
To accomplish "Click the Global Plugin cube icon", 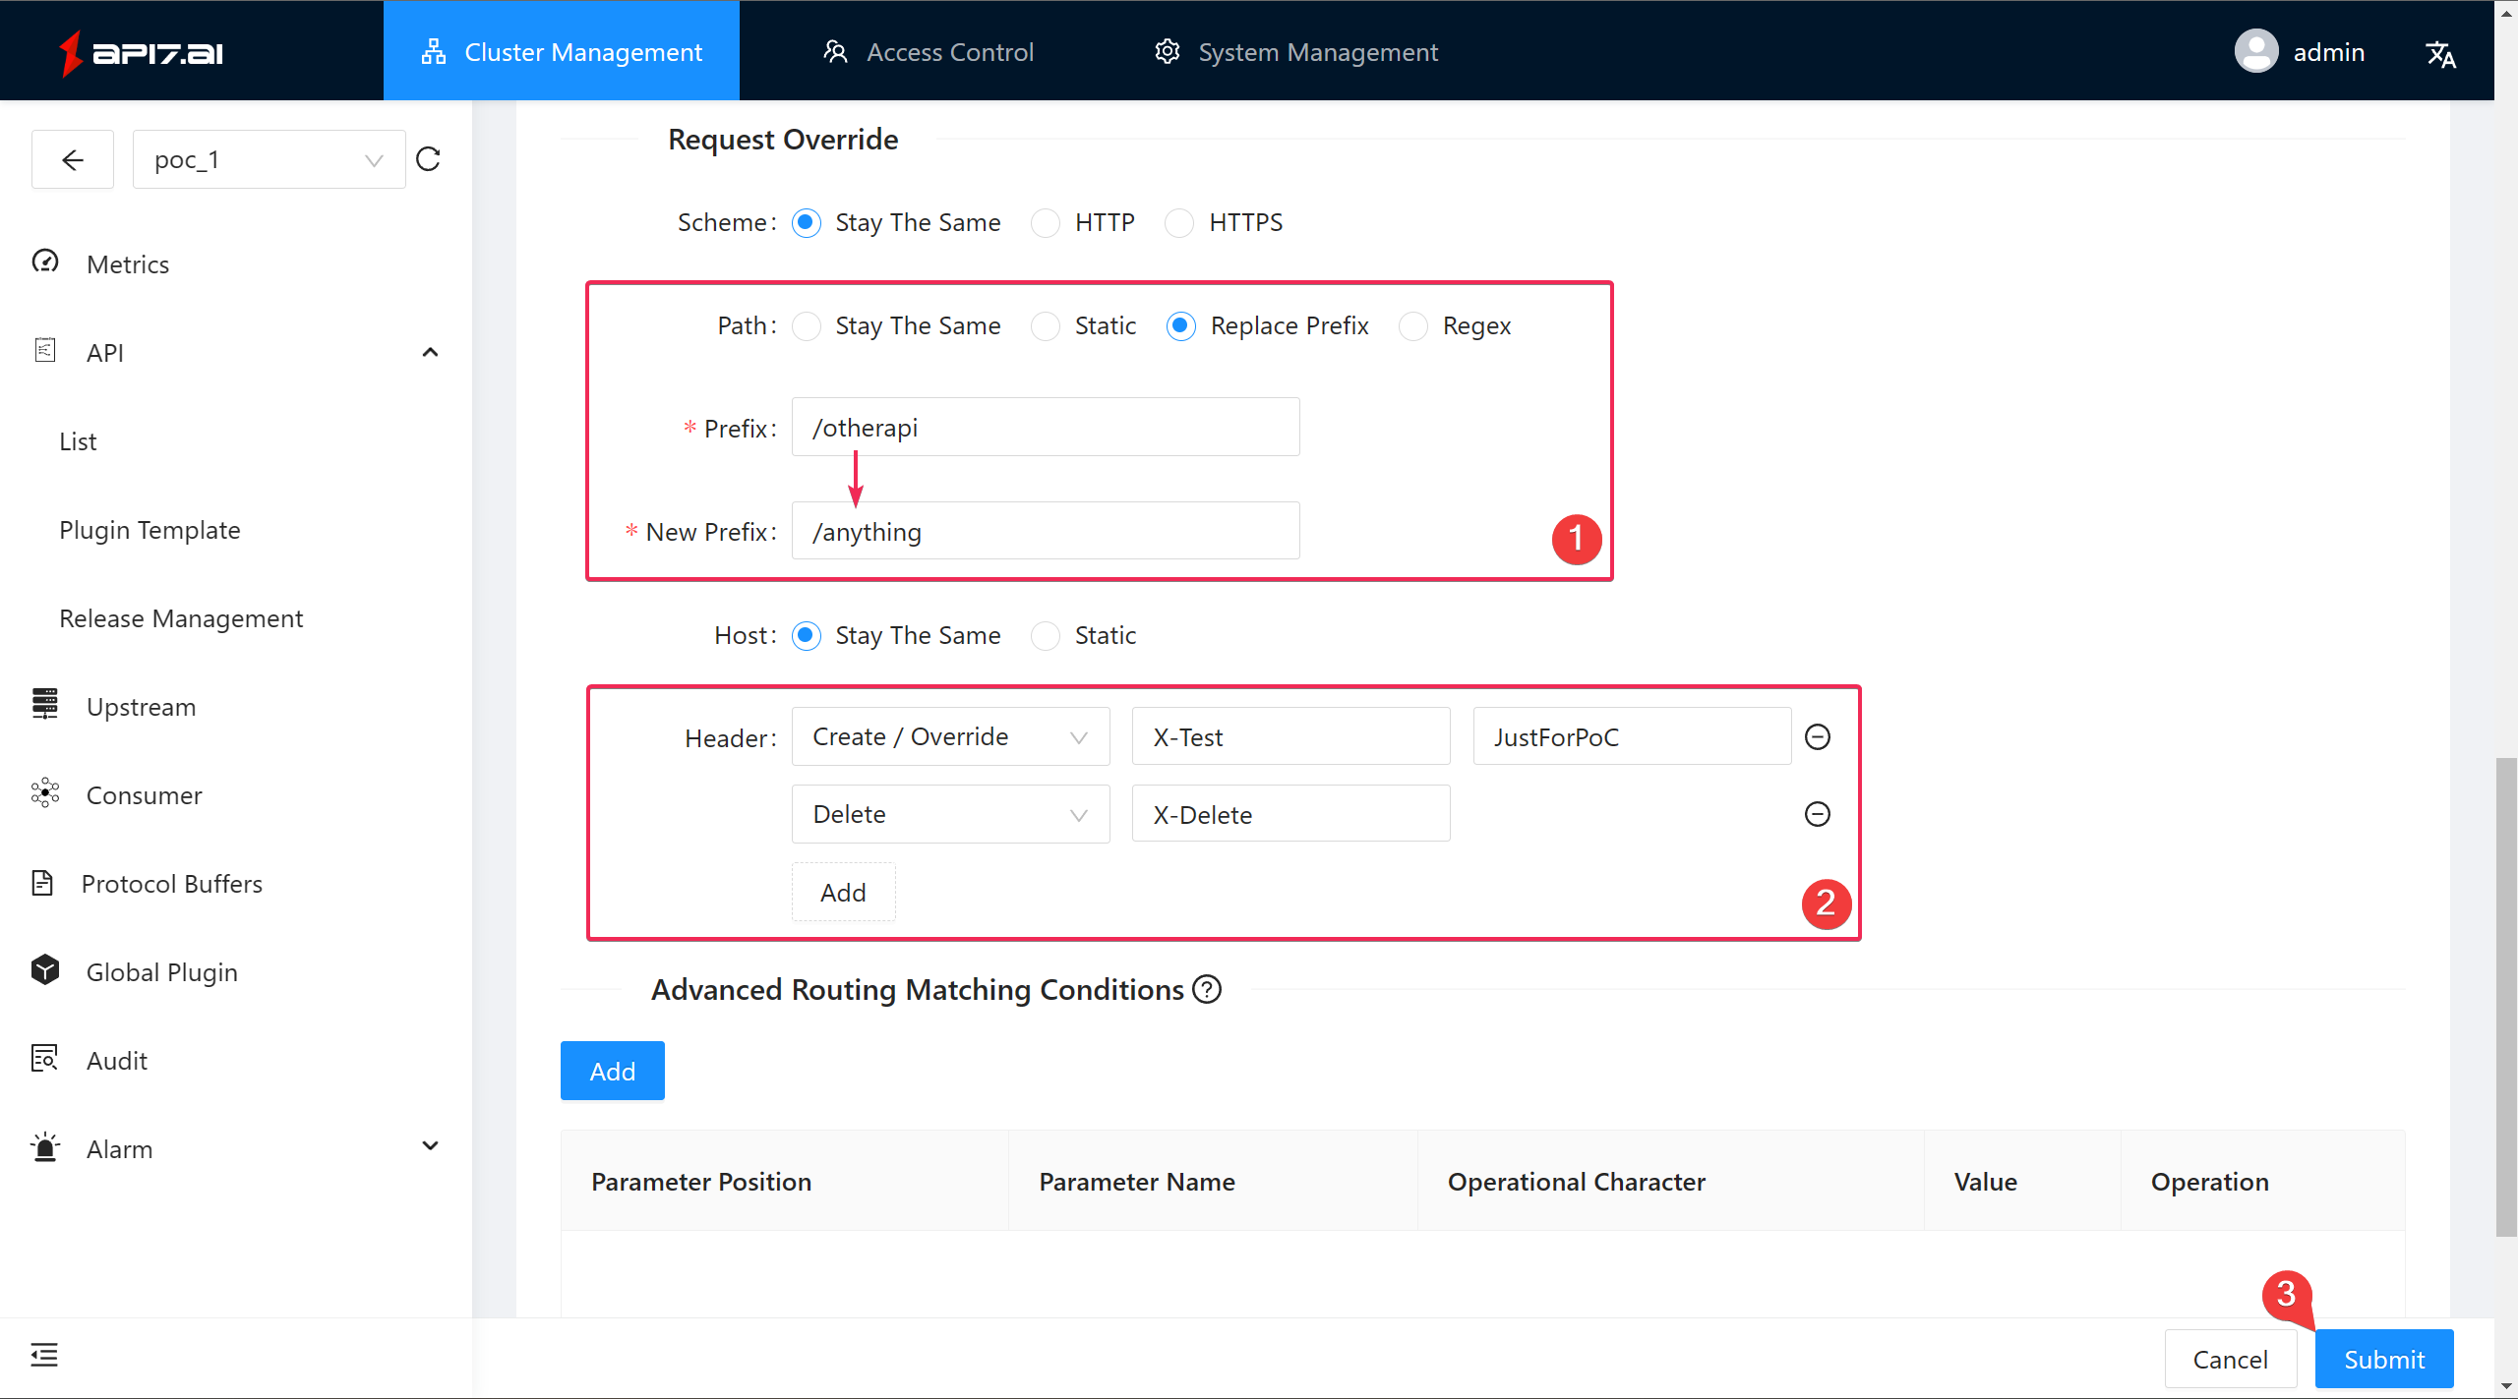I will click(x=45, y=969).
